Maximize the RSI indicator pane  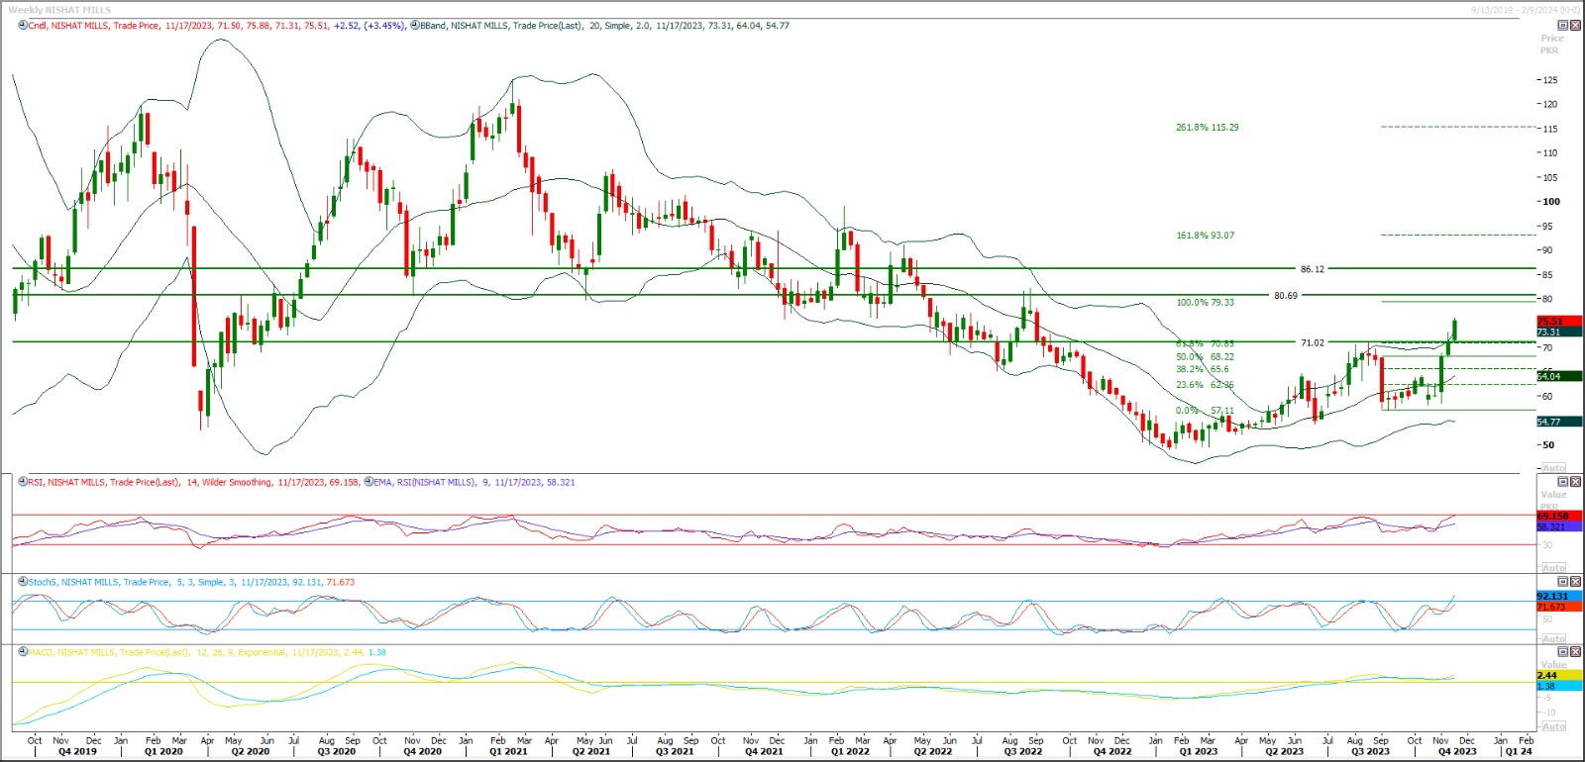tap(1563, 482)
